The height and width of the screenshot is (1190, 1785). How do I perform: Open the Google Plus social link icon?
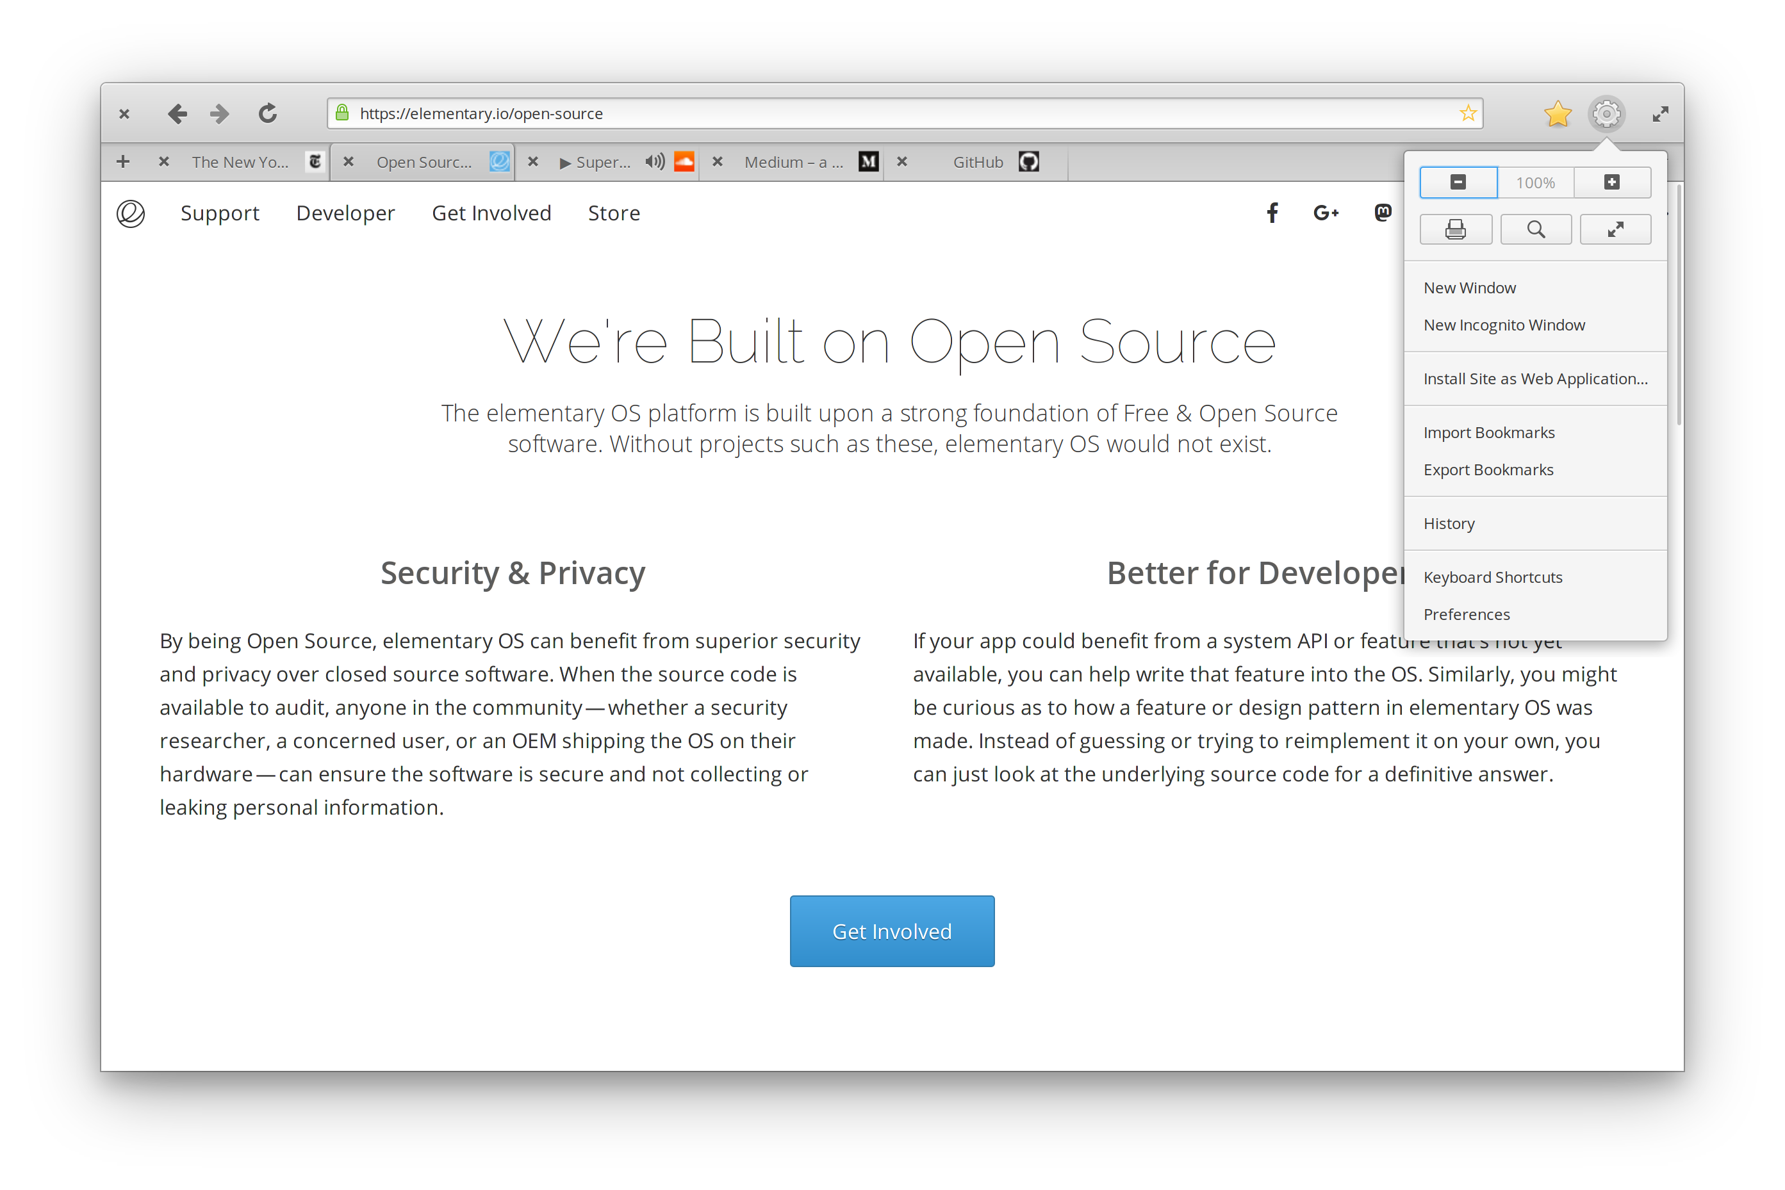click(x=1326, y=213)
